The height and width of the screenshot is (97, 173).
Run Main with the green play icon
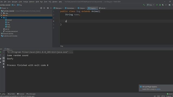pos(157,5)
